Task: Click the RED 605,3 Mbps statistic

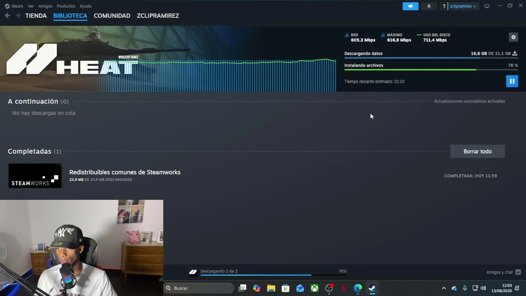Action: click(360, 37)
